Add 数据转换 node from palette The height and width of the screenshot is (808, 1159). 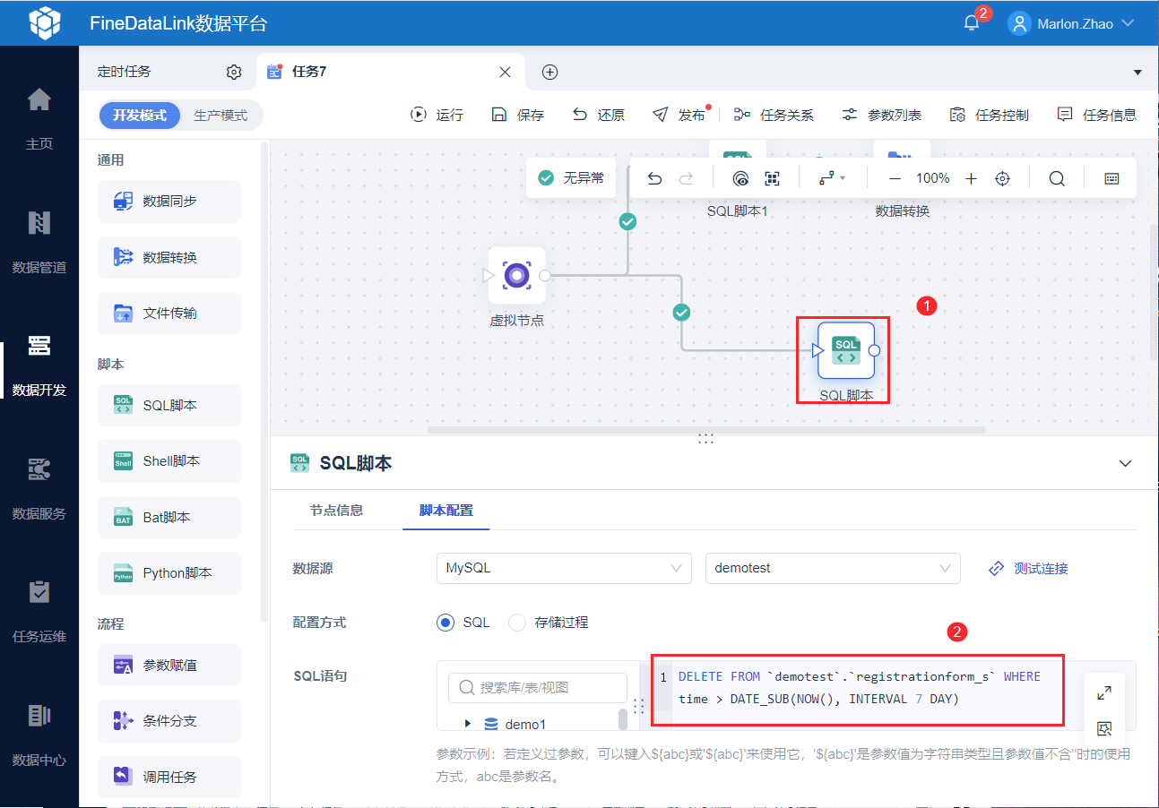169,257
